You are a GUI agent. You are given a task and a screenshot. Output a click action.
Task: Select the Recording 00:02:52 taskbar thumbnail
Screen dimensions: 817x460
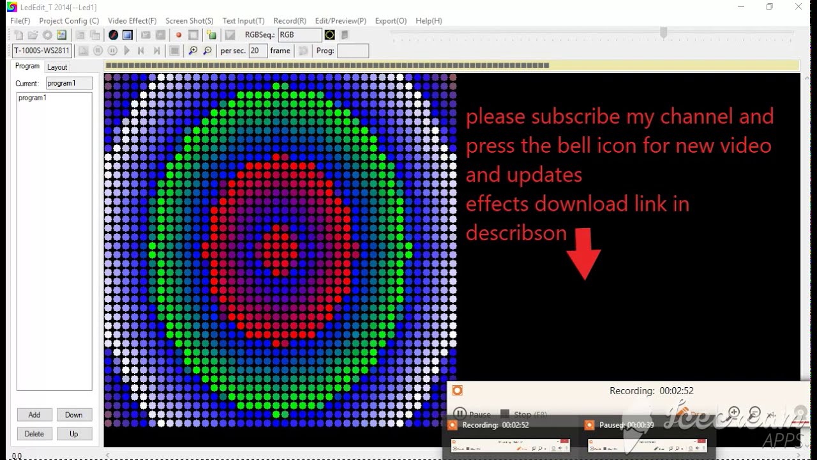coord(511,437)
